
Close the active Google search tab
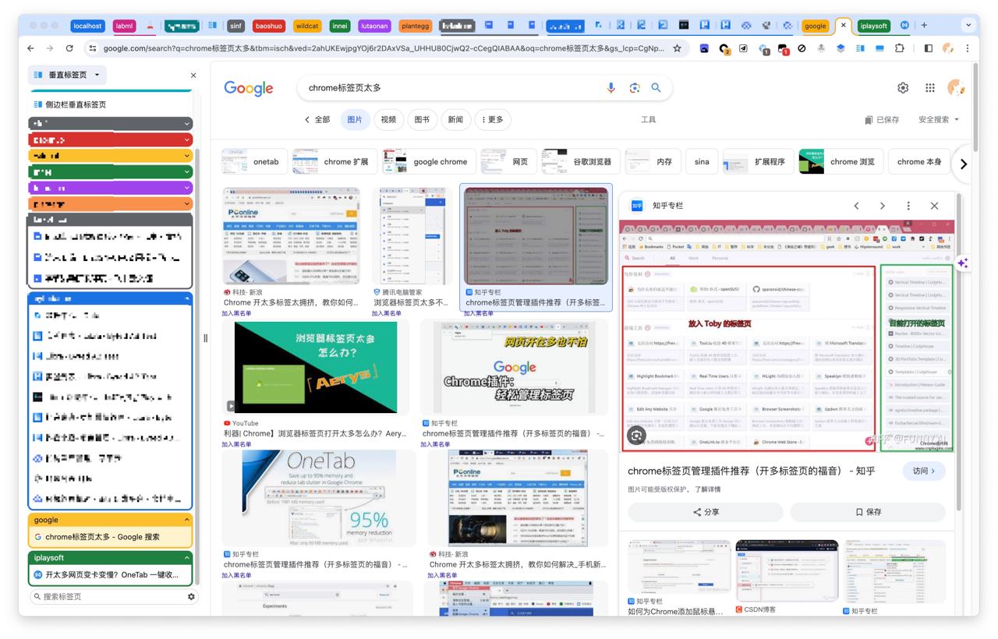(843, 26)
